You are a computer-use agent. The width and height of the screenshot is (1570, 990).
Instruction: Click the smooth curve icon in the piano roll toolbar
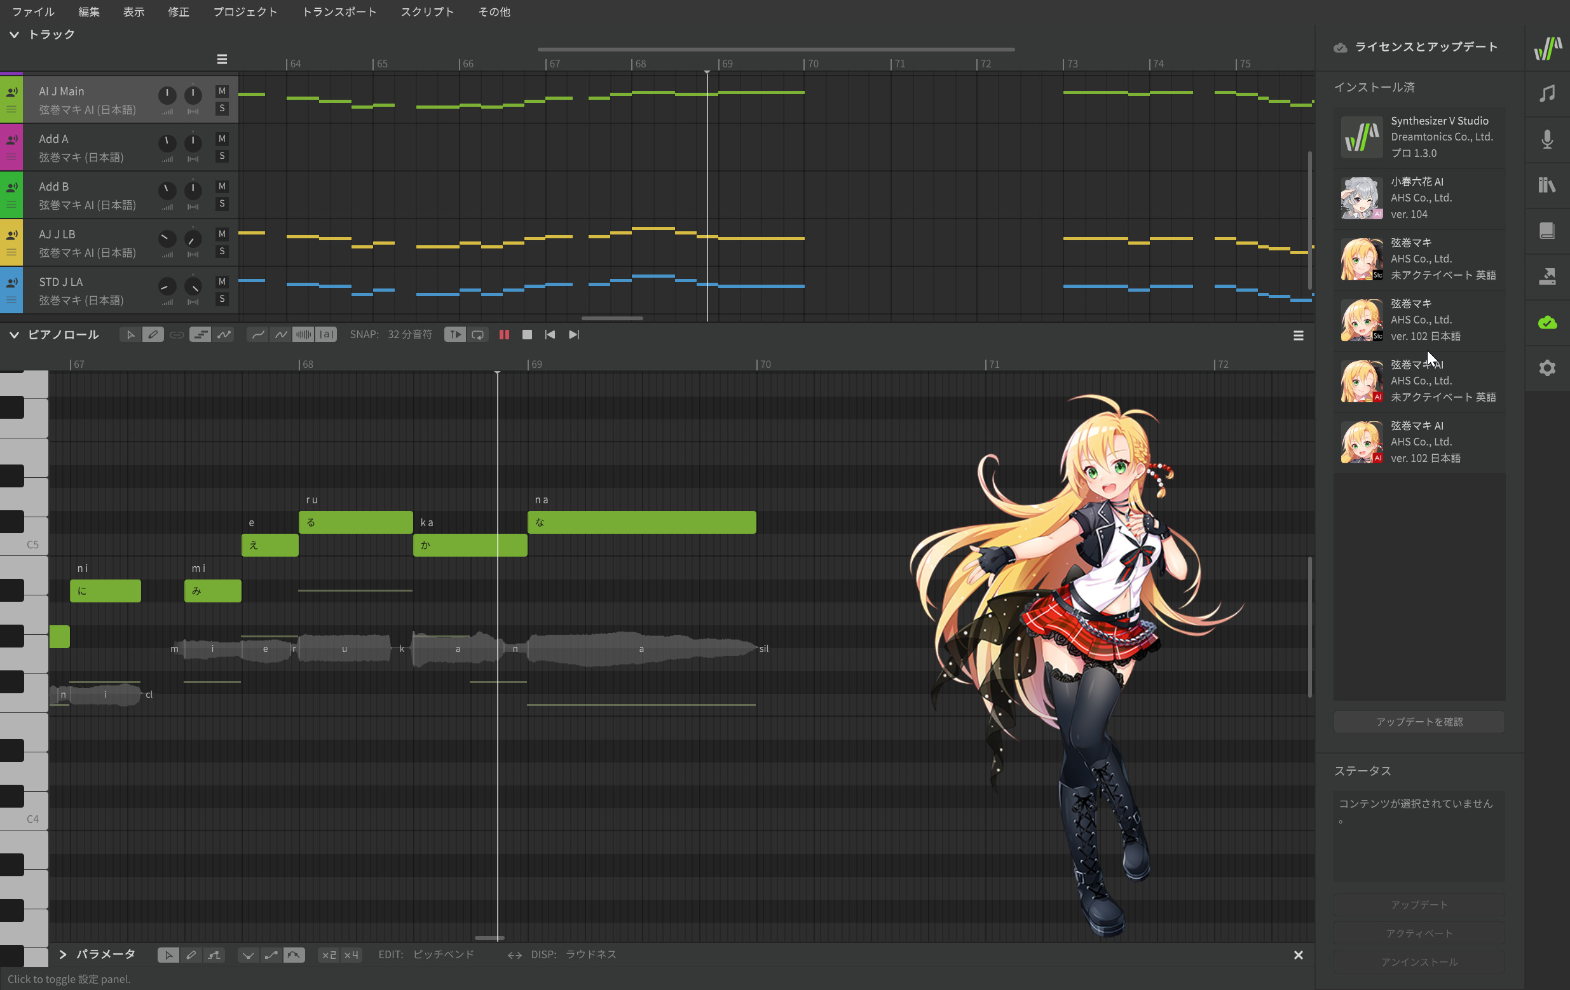tap(258, 334)
